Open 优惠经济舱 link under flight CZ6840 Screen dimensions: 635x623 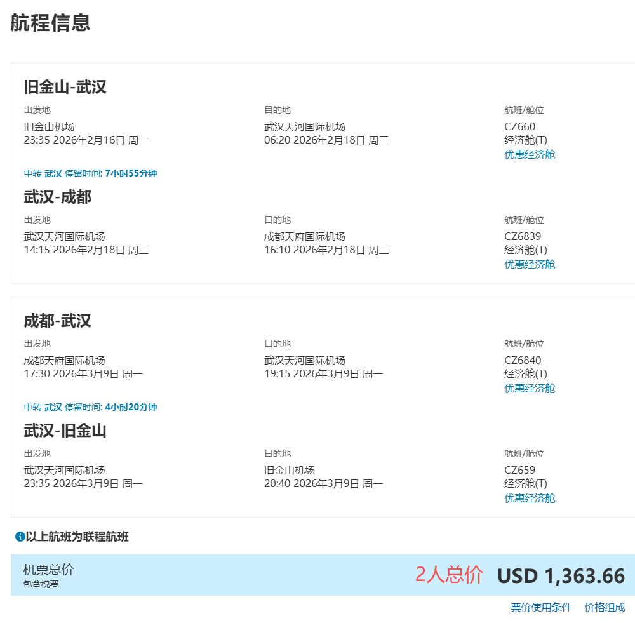click(x=529, y=388)
